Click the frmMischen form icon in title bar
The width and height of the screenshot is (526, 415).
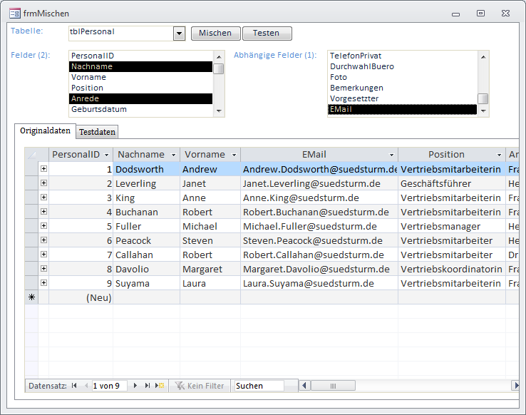(x=14, y=14)
